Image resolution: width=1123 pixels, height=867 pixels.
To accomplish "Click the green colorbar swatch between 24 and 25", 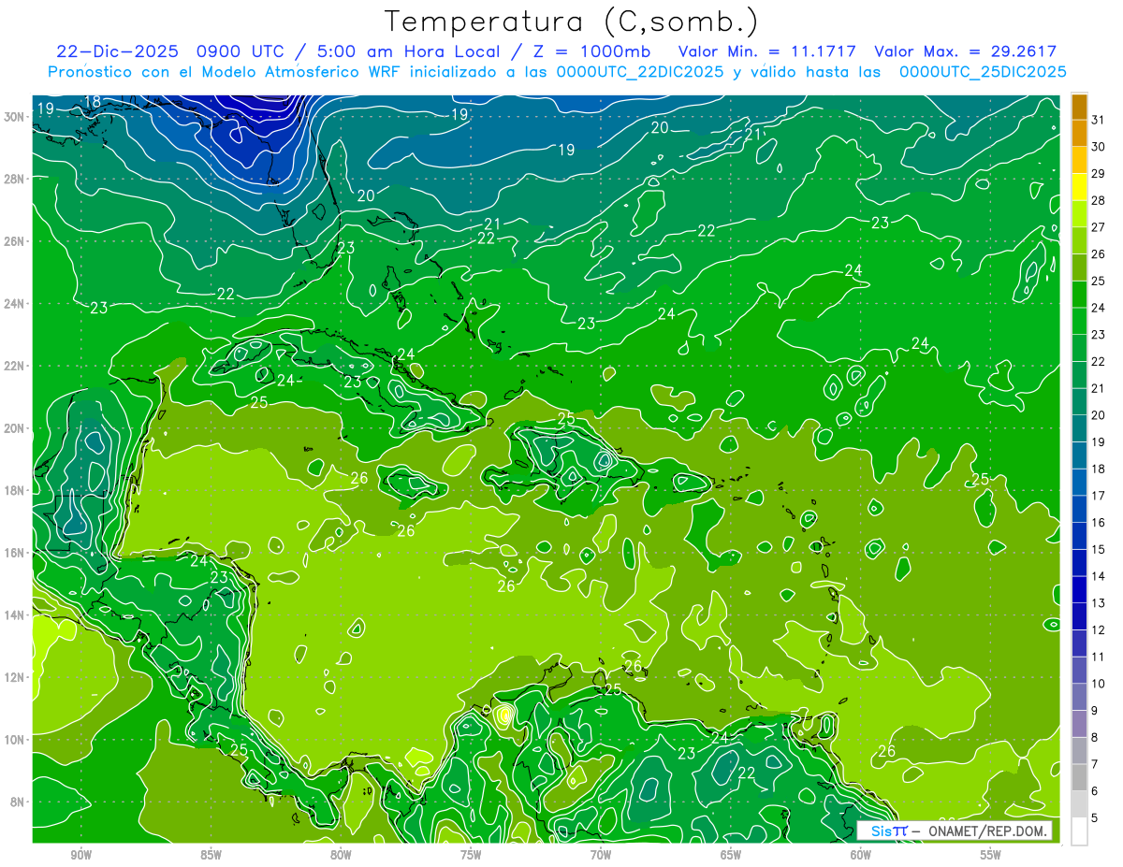I will click(x=1079, y=295).
